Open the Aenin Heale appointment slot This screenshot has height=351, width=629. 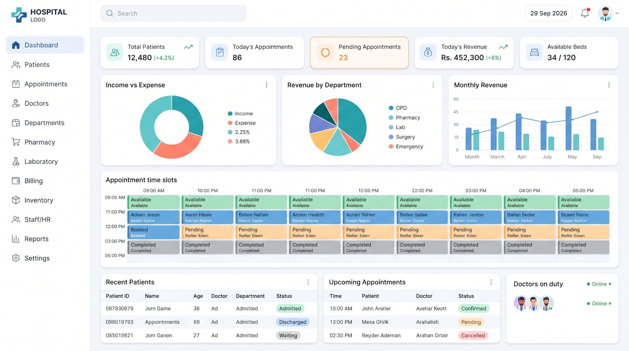pyautogui.click(x=207, y=217)
